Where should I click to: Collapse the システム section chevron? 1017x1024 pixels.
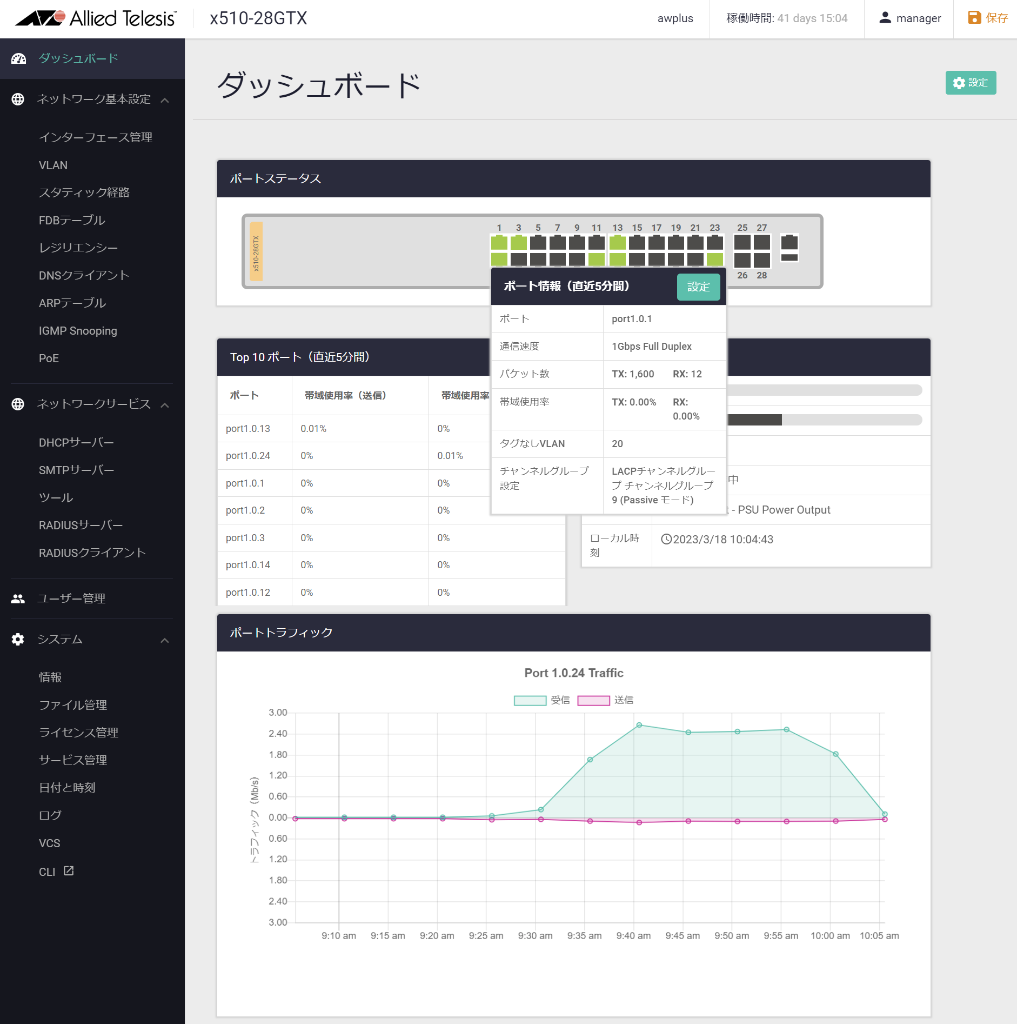tap(165, 641)
